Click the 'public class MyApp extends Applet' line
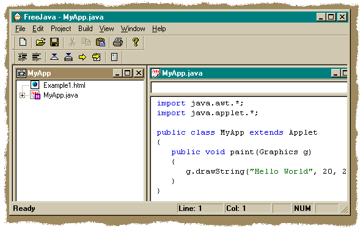 237,133
